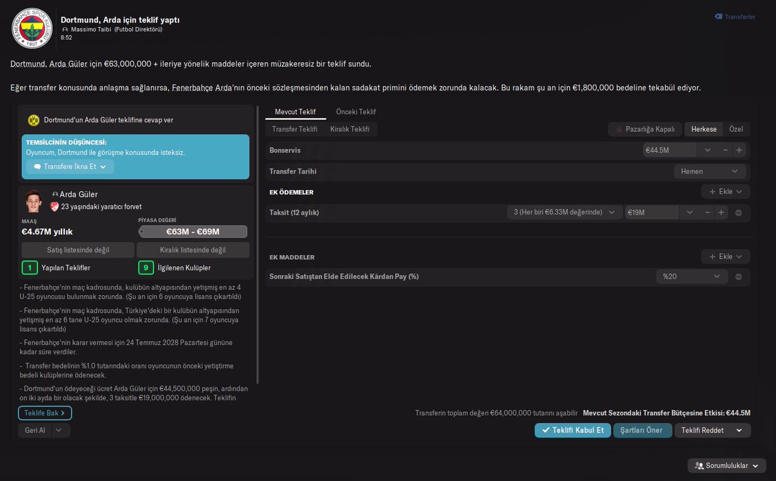Open the Transfer Tarihi Hemen dropdown
Image resolution: width=776 pixels, height=481 pixels.
coord(709,171)
